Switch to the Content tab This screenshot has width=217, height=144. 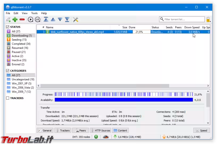(120, 130)
